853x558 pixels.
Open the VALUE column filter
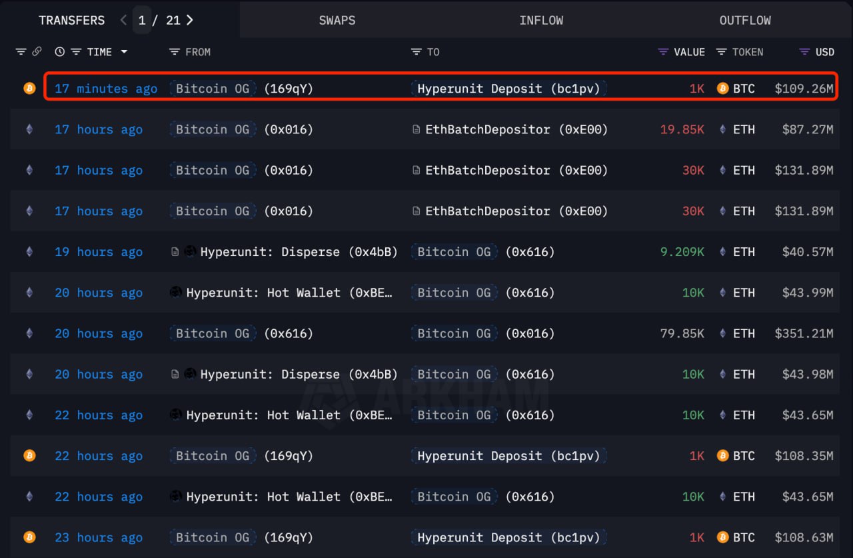(x=663, y=52)
